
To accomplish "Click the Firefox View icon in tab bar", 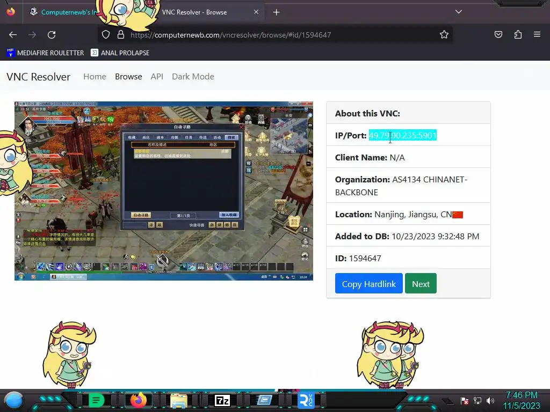I will (11, 12).
